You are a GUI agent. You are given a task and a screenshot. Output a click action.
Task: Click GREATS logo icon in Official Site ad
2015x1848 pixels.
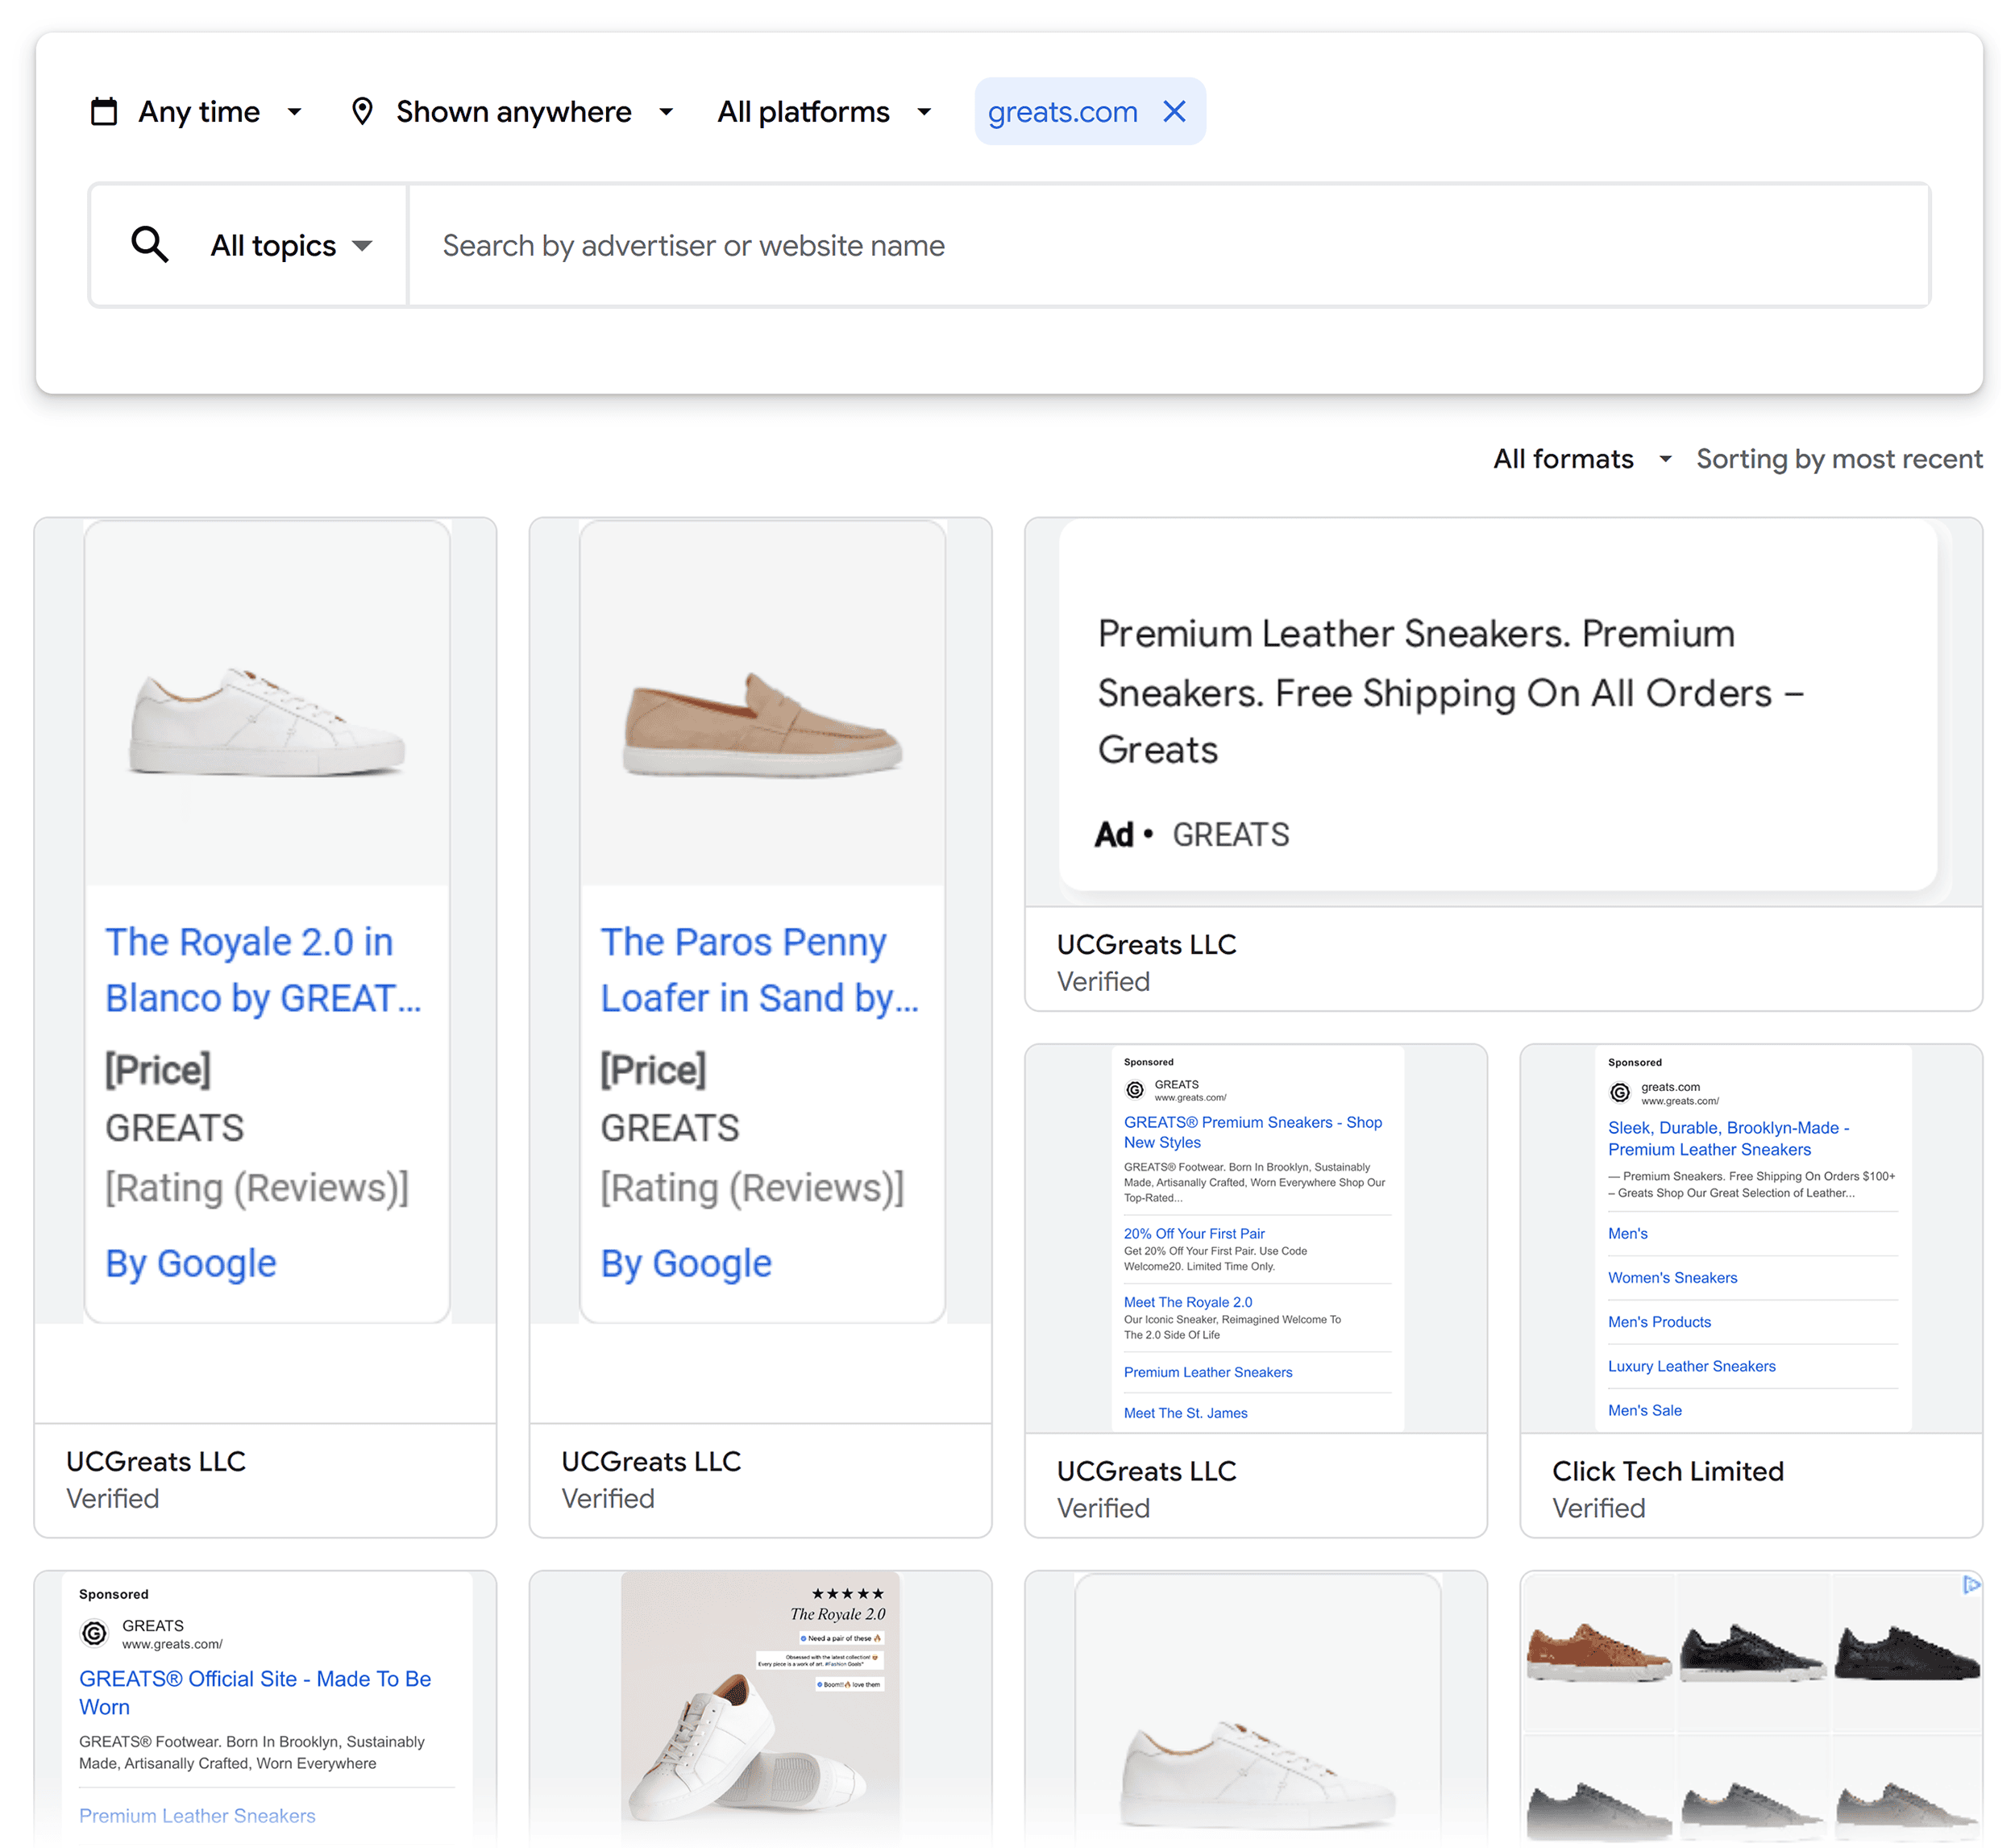(x=94, y=1632)
